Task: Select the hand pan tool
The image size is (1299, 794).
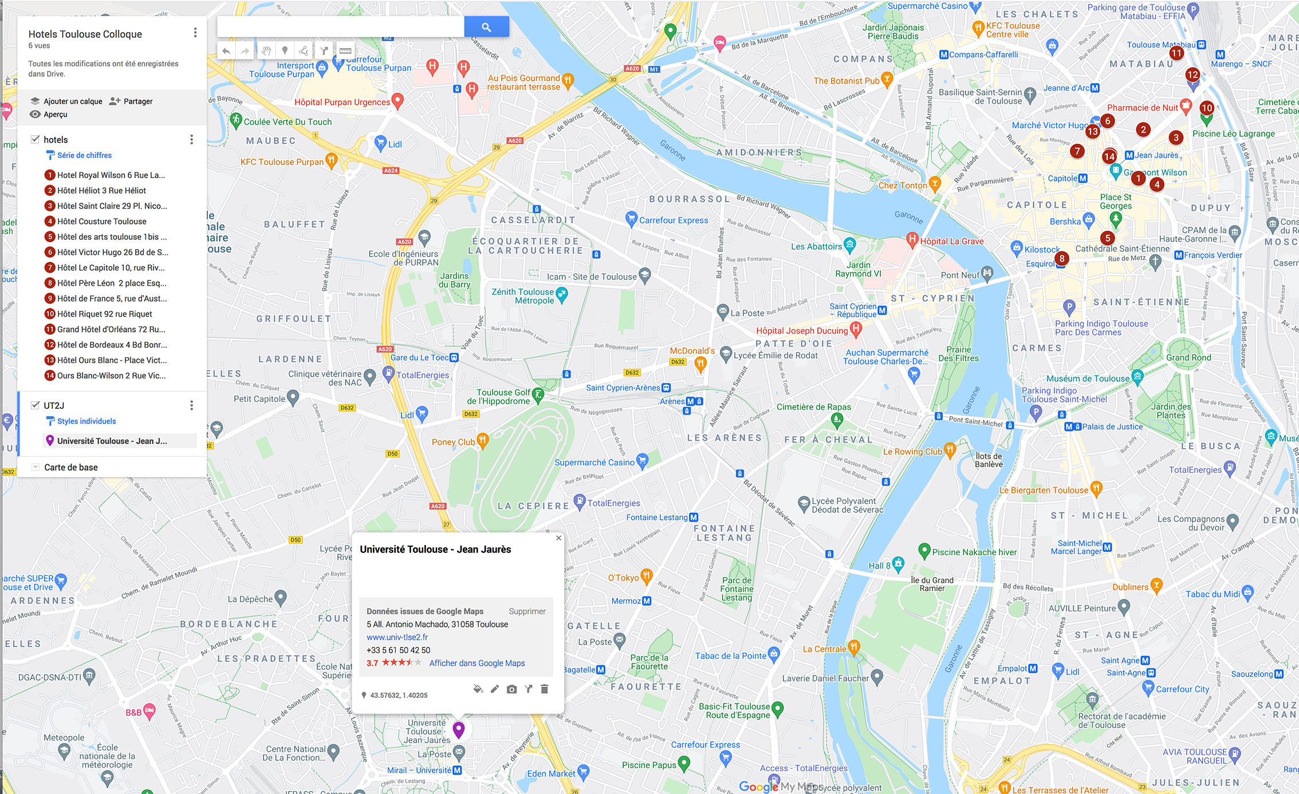Action: tap(266, 51)
